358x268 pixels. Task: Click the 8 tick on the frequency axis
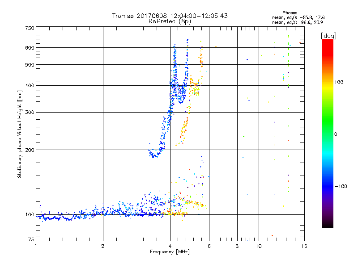237,246
